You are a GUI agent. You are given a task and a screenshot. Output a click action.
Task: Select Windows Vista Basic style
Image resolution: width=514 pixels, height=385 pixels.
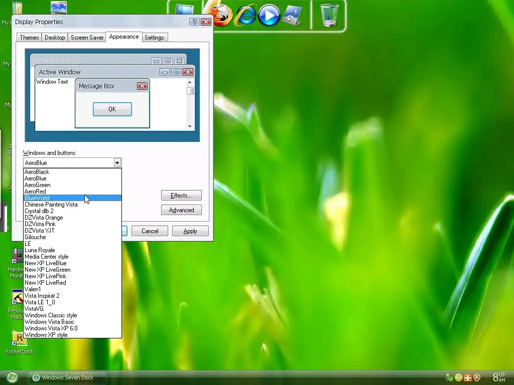point(72,322)
